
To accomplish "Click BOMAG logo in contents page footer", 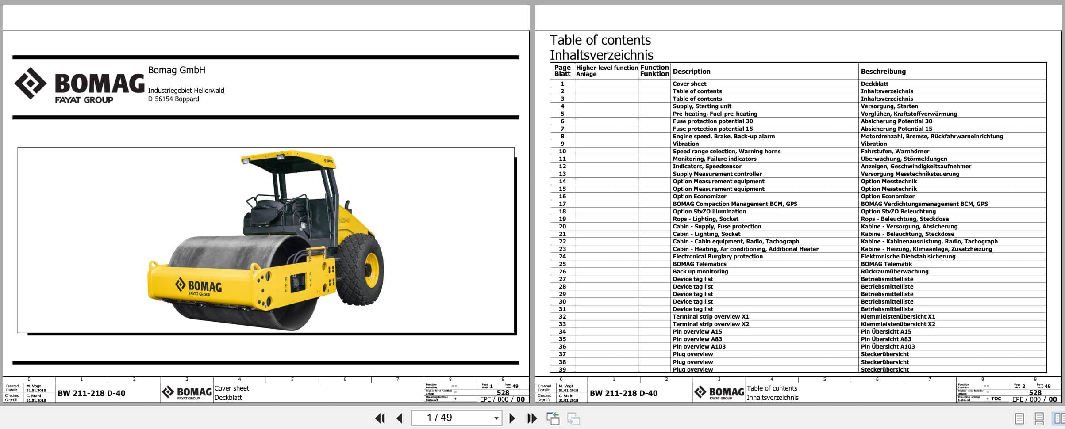I will point(719,393).
